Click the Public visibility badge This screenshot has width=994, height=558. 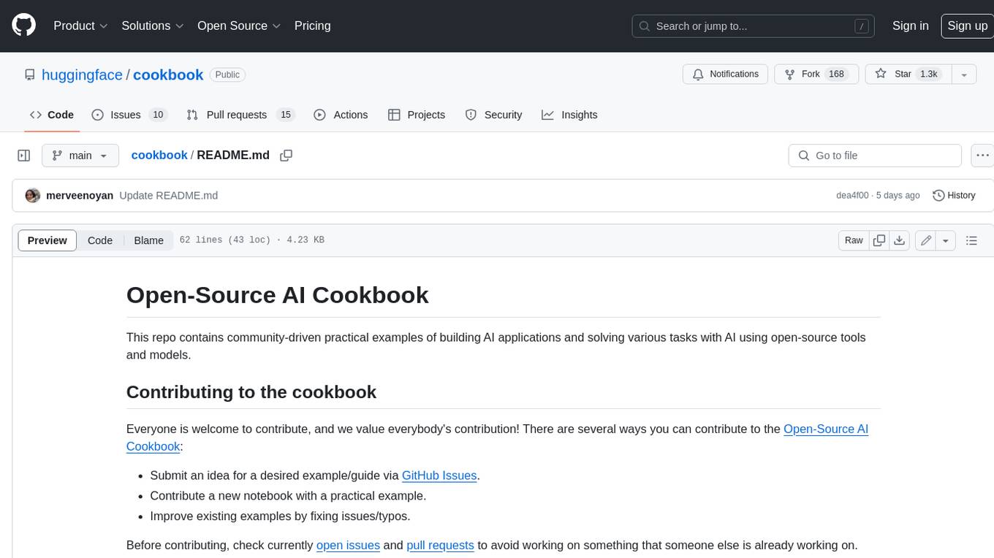(x=227, y=74)
